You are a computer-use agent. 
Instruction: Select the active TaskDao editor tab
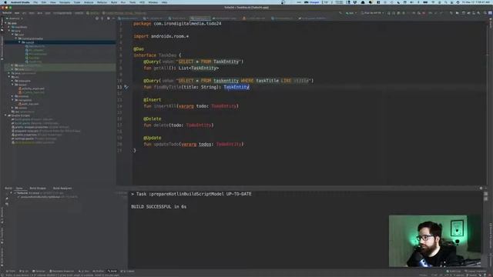200,18
